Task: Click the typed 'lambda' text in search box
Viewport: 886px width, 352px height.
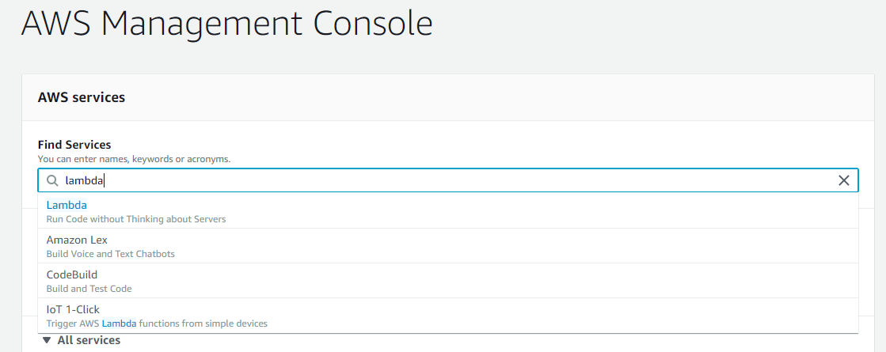Action: pyautogui.click(x=84, y=181)
